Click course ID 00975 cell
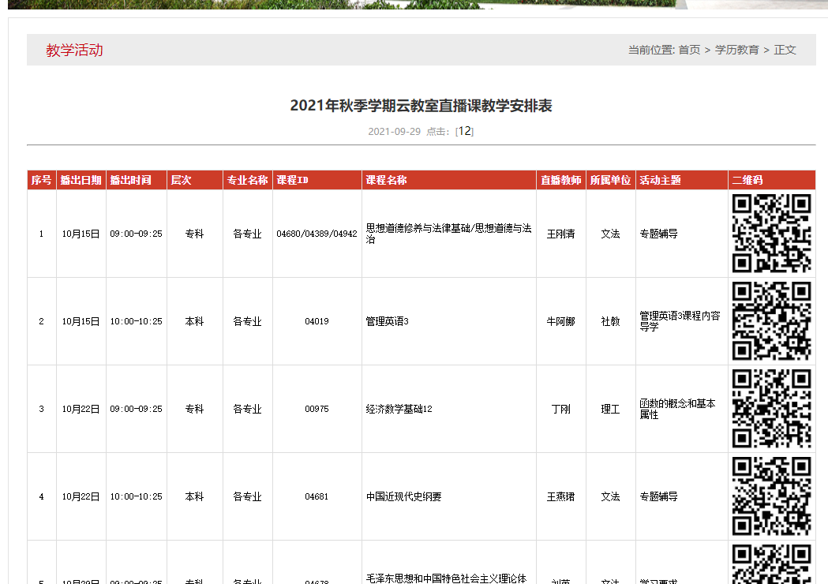This screenshot has height=584, width=828. coord(317,409)
